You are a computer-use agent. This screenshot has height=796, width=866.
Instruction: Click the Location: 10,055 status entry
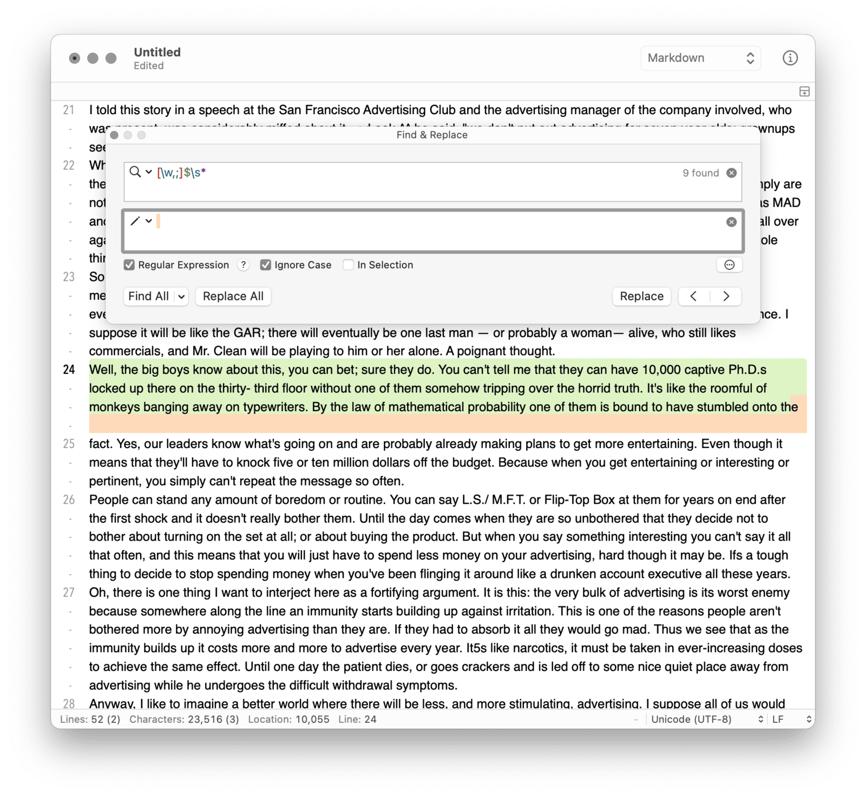tap(288, 719)
